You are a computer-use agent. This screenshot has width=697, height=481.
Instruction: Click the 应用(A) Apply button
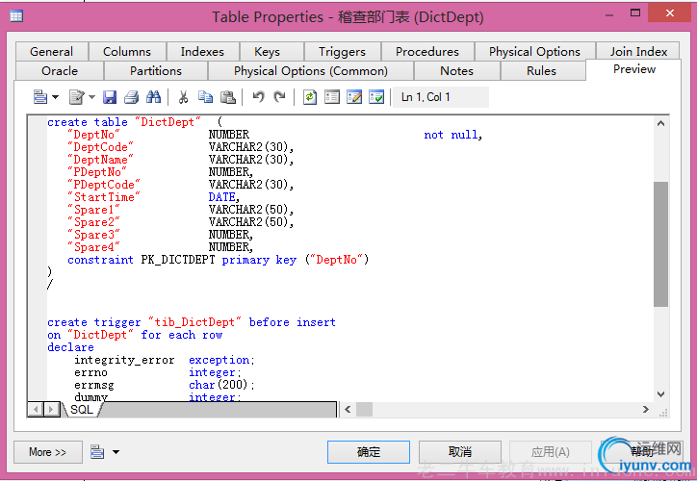point(551,452)
